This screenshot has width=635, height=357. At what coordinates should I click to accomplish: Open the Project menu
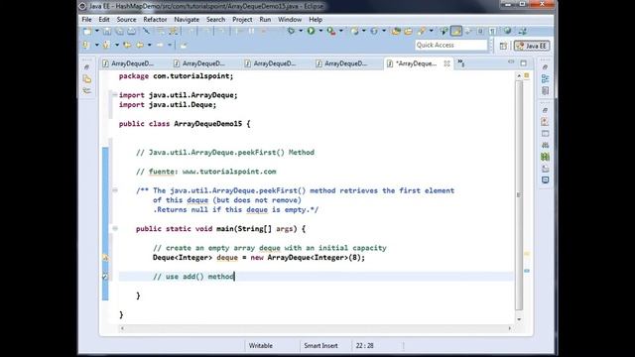click(x=242, y=20)
